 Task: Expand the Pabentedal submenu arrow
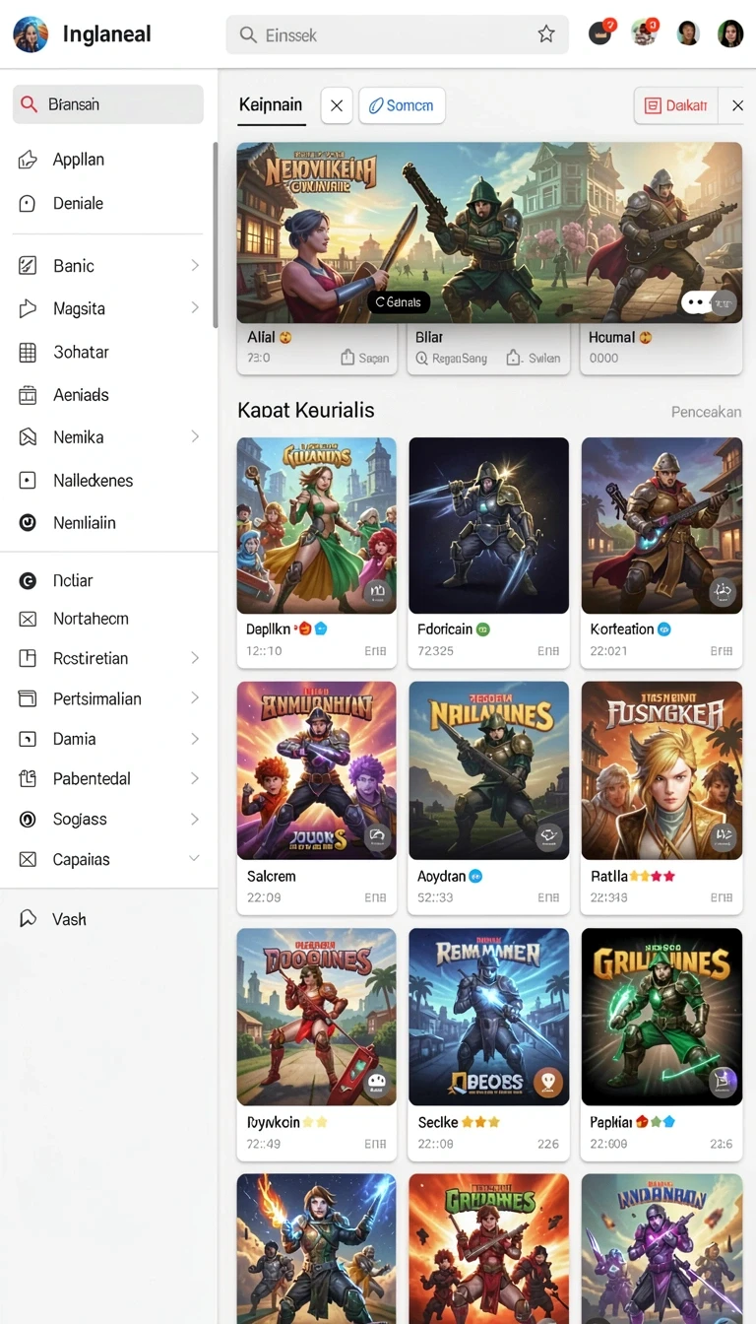click(x=195, y=778)
